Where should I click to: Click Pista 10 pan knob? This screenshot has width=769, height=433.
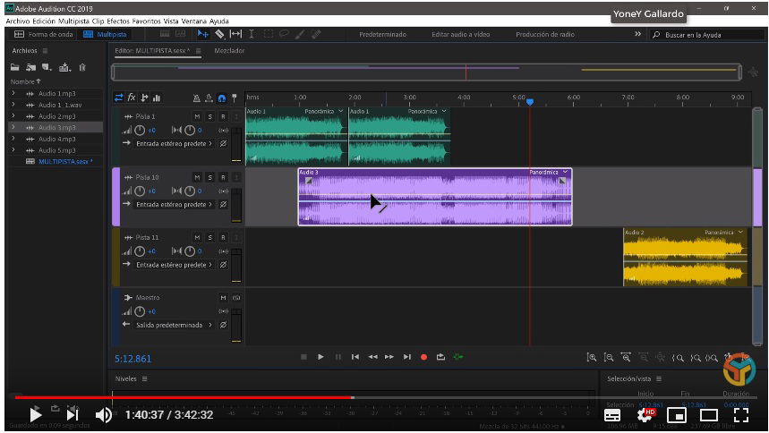coord(190,191)
